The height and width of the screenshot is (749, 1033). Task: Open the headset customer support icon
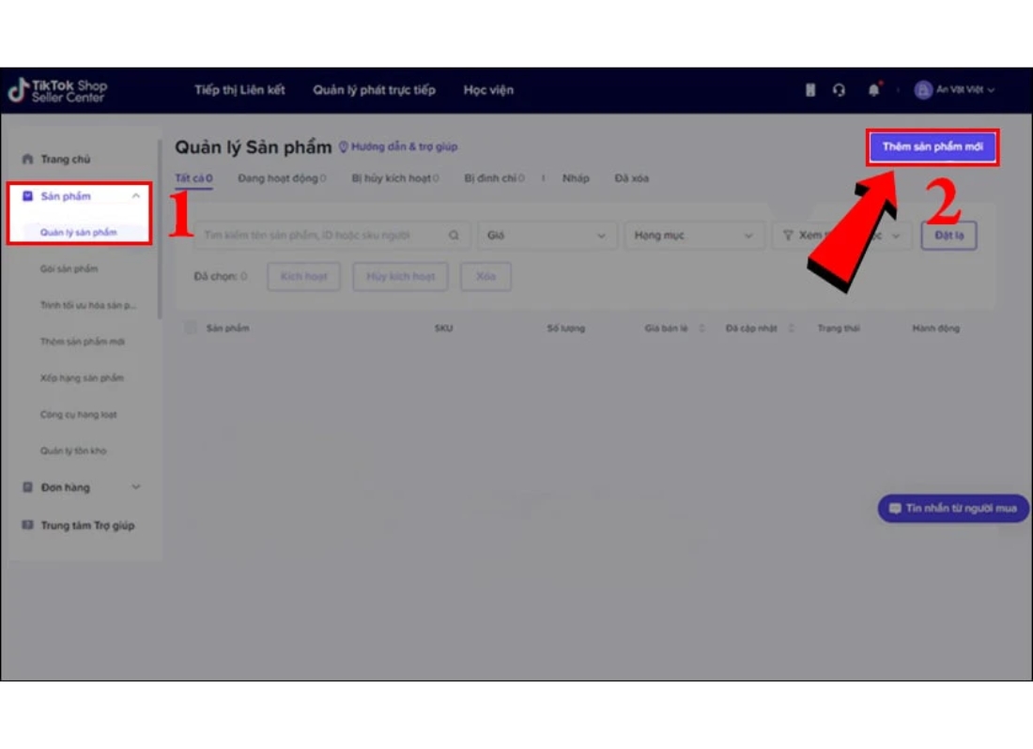(839, 90)
